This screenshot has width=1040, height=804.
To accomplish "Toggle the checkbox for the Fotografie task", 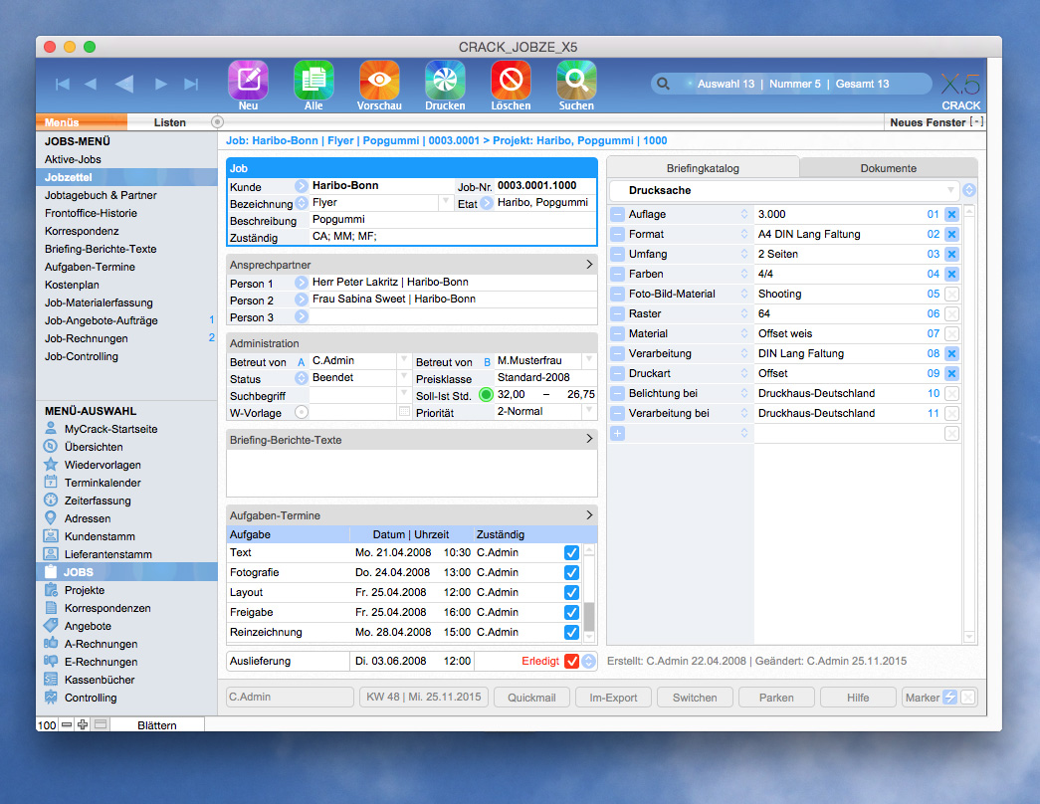I will 571,572.
